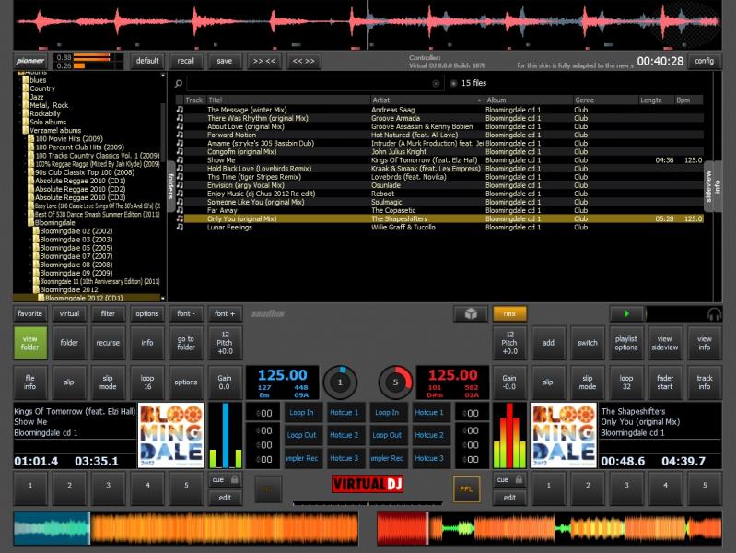Clear the search field with the X icon
736x553 pixels.
click(x=436, y=84)
